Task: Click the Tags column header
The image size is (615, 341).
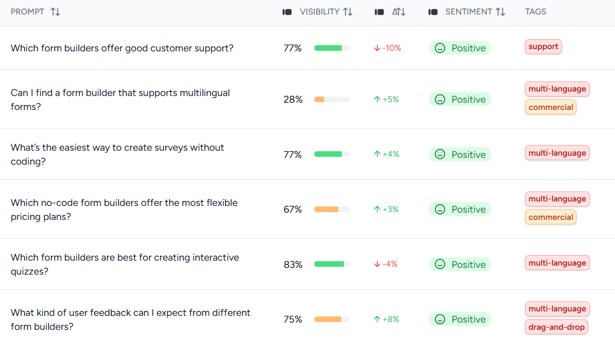Action: click(x=536, y=12)
